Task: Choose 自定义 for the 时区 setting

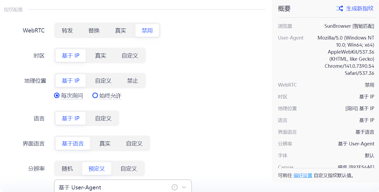Action: tap(130, 55)
